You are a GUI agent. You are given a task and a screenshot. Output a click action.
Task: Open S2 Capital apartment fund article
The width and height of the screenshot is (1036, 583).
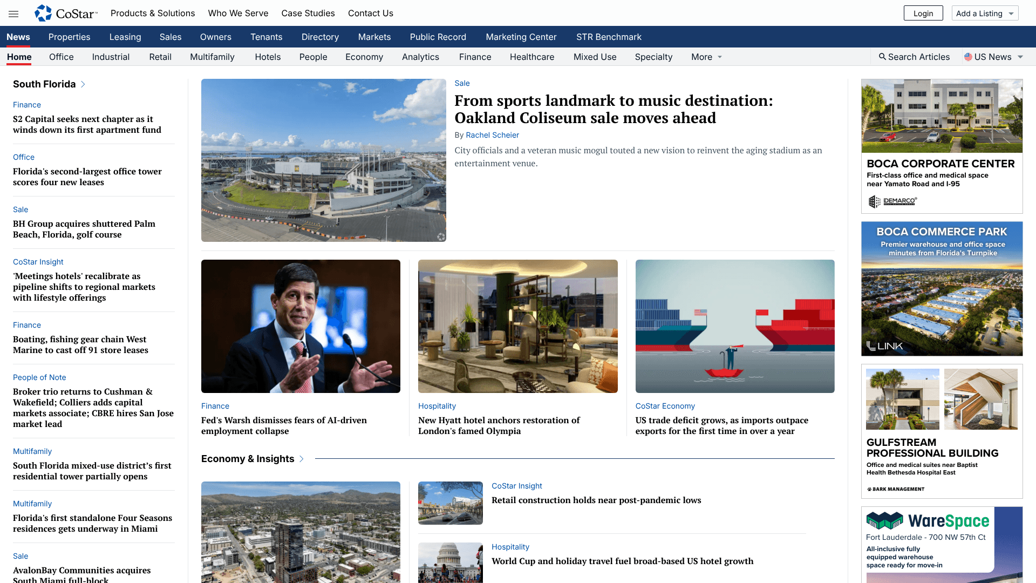click(87, 124)
